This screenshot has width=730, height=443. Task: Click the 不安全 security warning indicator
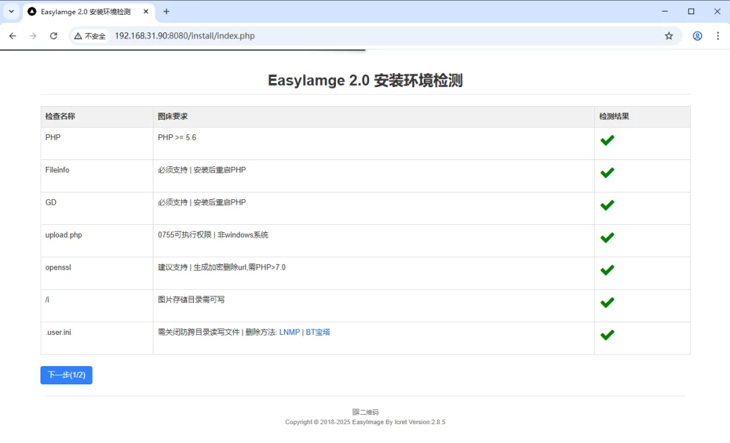91,36
